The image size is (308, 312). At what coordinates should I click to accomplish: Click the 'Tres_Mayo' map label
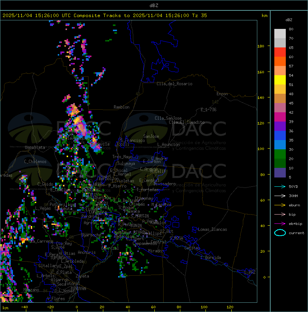click(x=122, y=157)
